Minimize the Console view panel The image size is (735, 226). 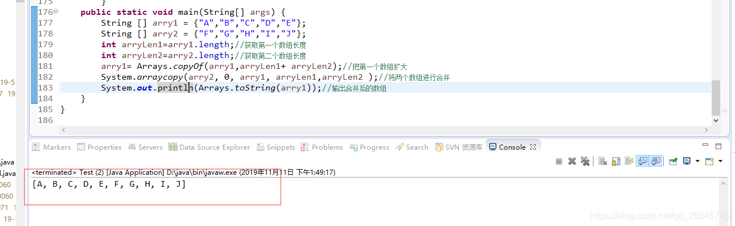point(705,145)
